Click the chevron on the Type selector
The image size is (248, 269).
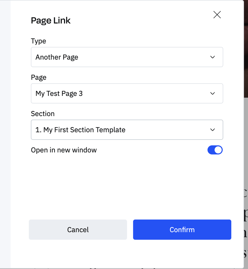[213, 57]
